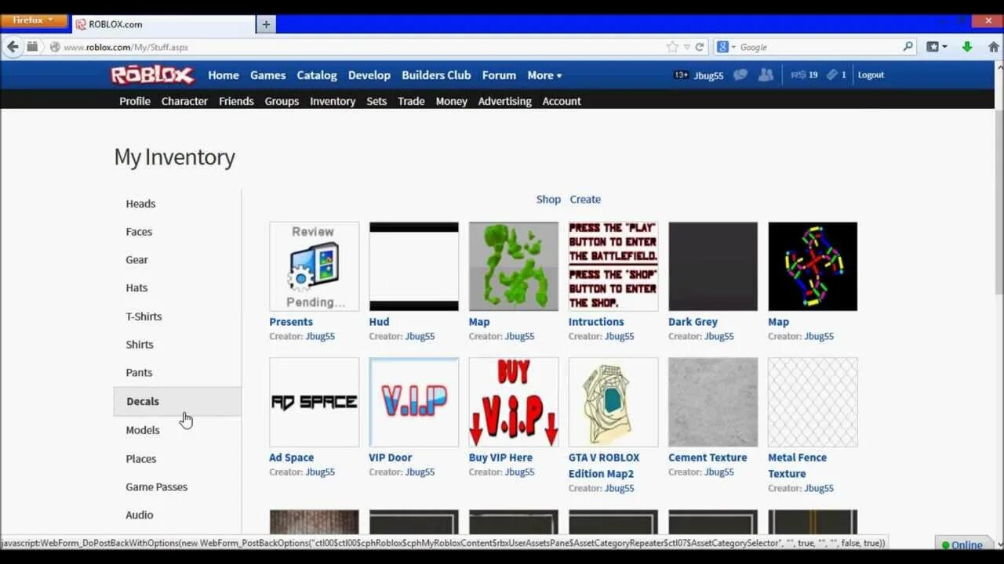The image size is (1004, 564).
Task: Open the Catalog navigation link
Action: pyautogui.click(x=317, y=75)
